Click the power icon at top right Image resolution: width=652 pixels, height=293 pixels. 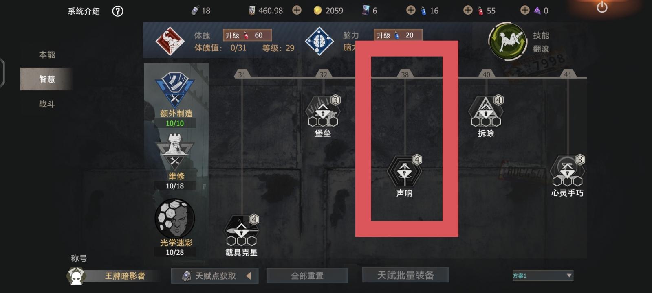click(x=602, y=7)
